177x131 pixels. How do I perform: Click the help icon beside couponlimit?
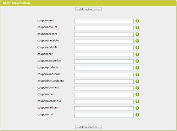[137, 54]
